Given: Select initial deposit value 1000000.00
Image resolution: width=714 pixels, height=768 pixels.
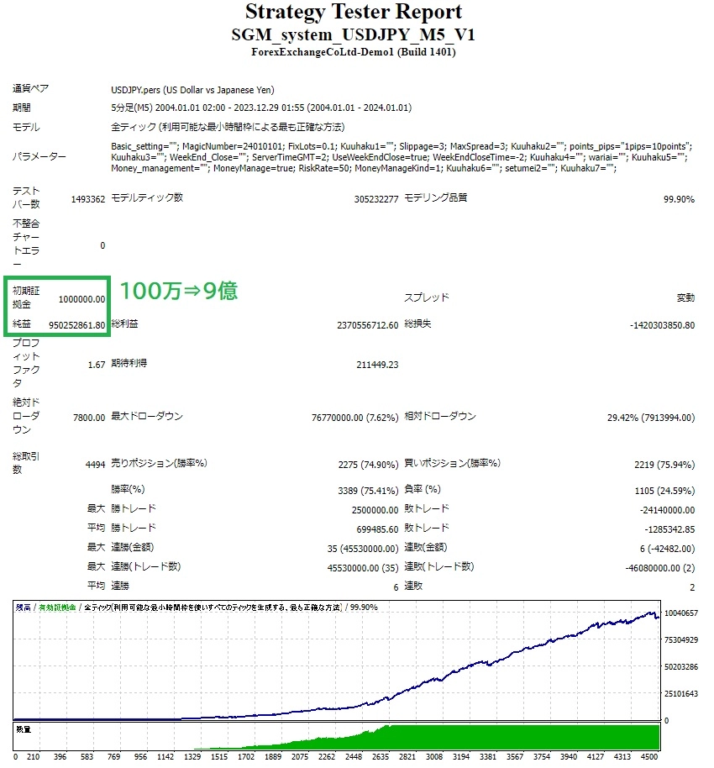Looking at the screenshot, I should (x=81, y=299).
